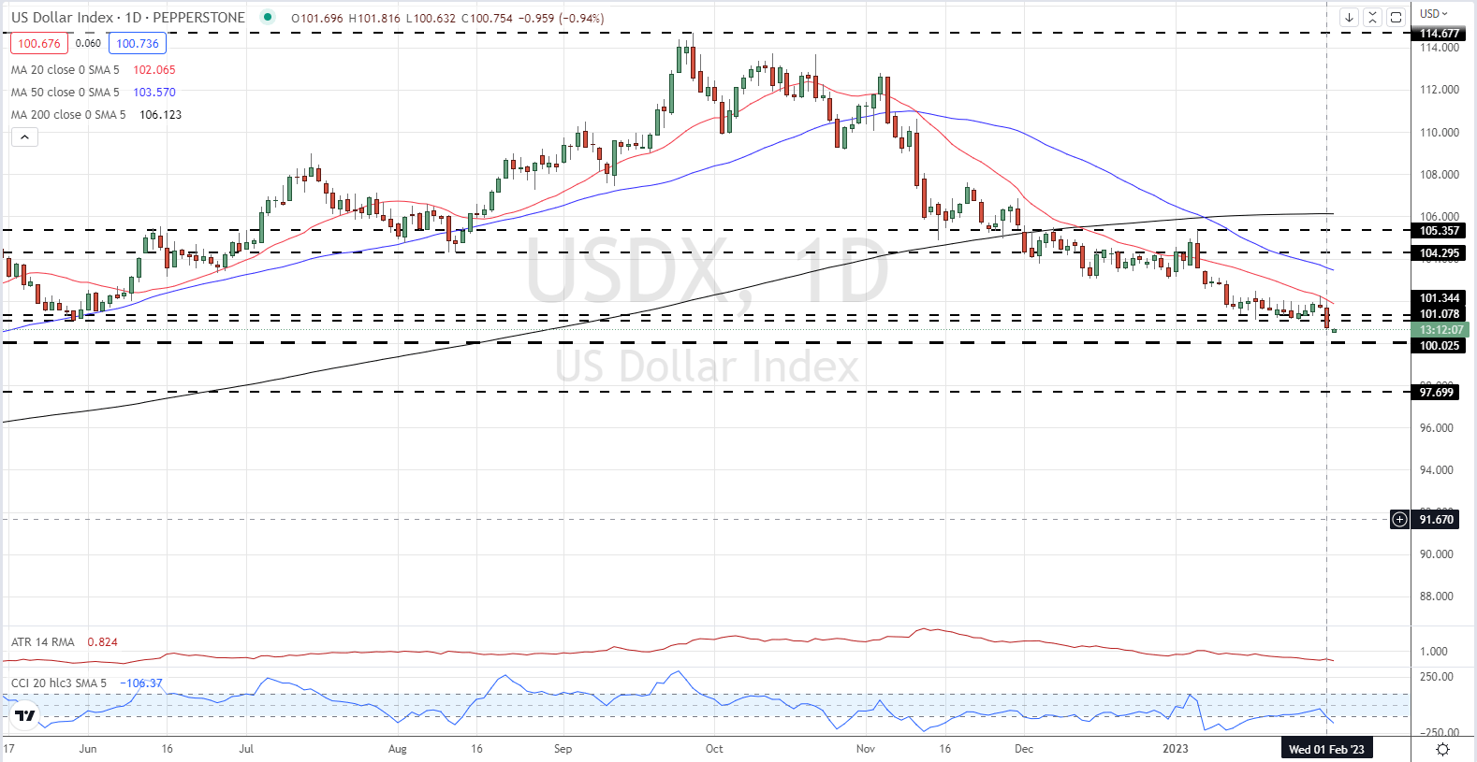The height and width of the screenshot is (762, 1477).
Task: Click the 13:12:07 bar countdown label
Action: (1440, 329)
